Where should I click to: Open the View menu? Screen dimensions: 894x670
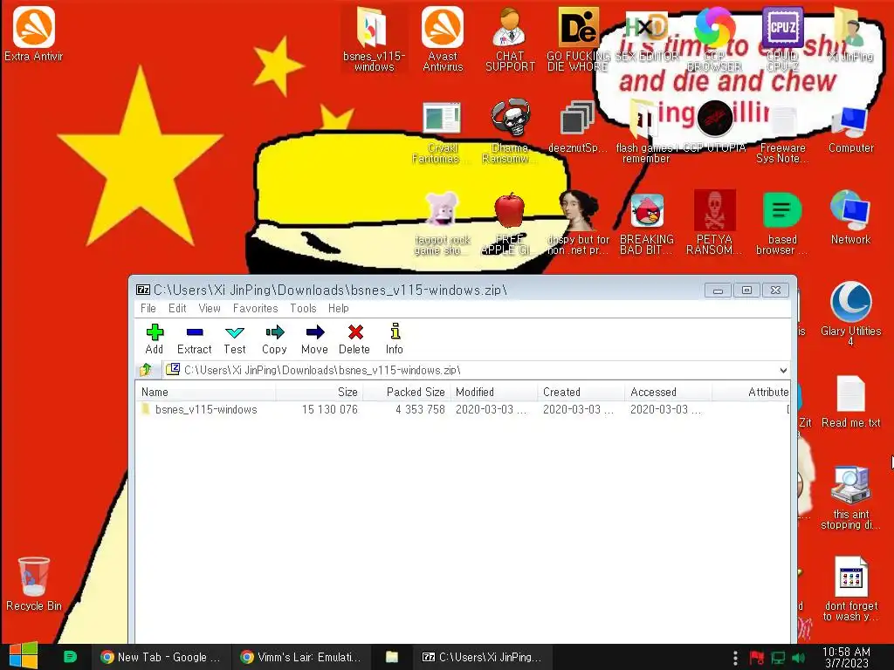pos(210,308)
